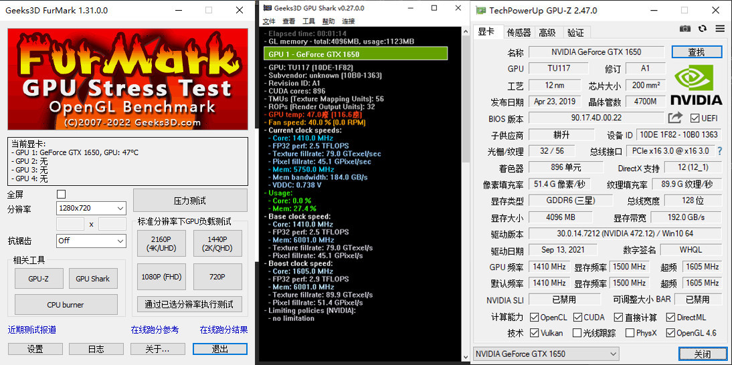Toggle the DirectML checkbox

click(671, 318)
